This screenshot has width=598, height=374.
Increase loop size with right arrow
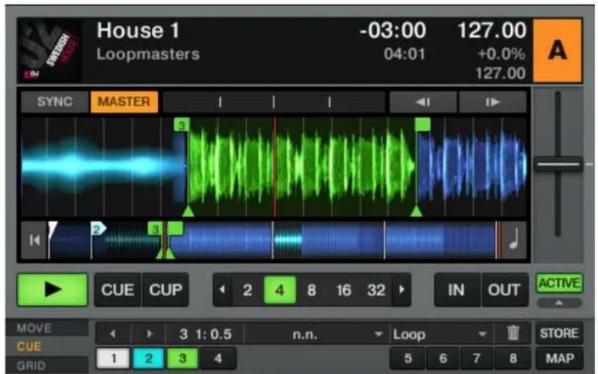point(402,290)
